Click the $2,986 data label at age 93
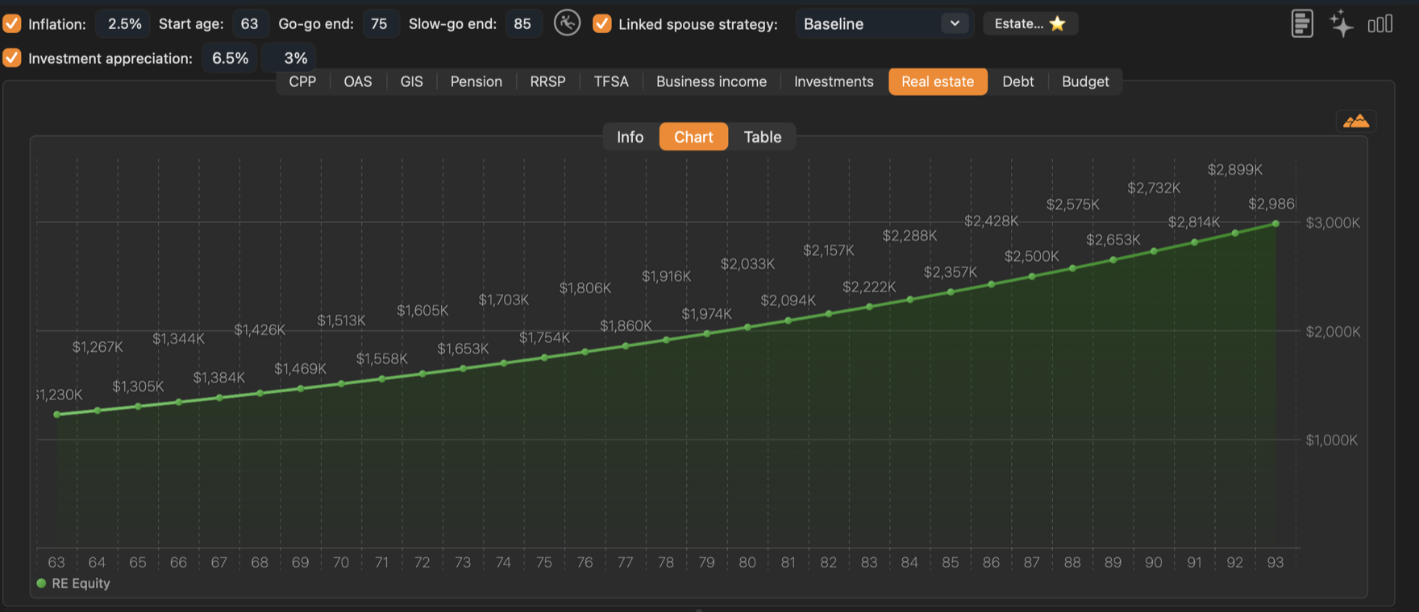This screenshot has width=1419, height=612. pos(1271,204)
